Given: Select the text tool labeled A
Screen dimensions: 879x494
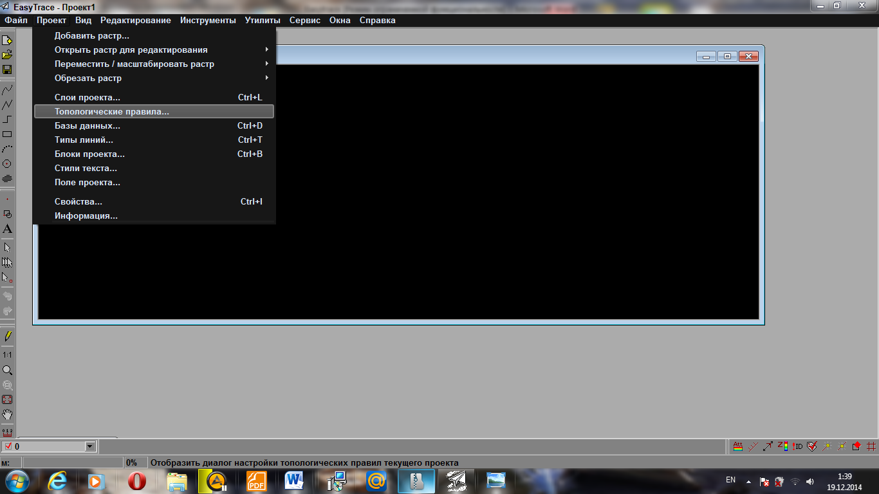Looking at the screenshot, I should click(x=7, y=228).
